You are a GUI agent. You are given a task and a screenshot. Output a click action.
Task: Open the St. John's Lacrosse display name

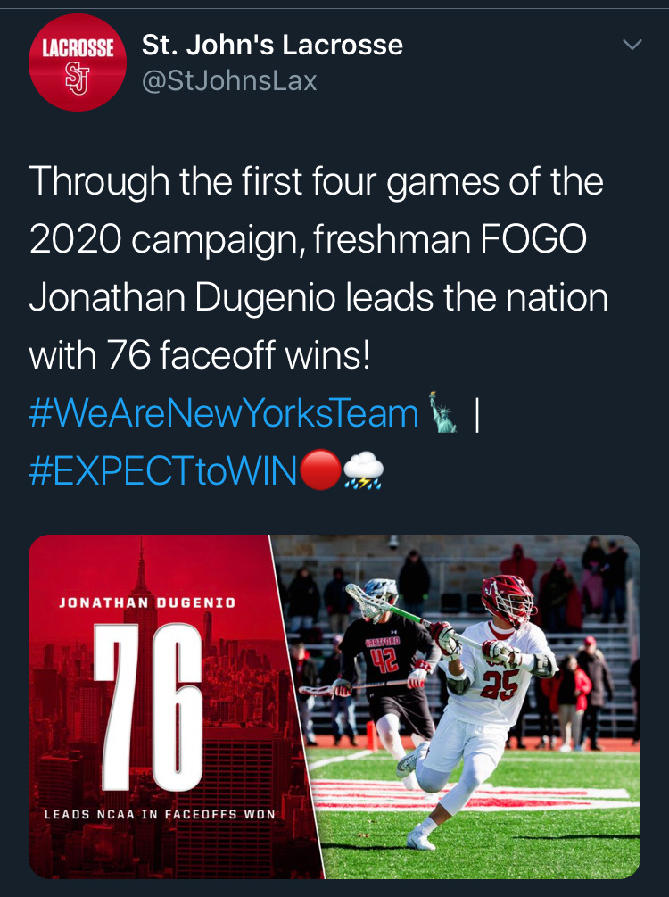(272, 45)
